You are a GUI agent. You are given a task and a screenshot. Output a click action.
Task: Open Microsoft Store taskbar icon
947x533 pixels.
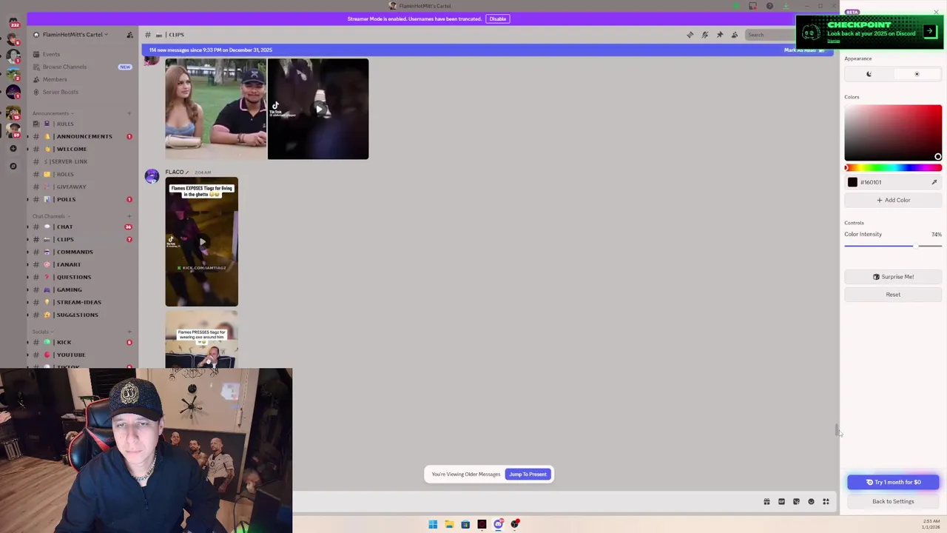[x=465, y=525]
